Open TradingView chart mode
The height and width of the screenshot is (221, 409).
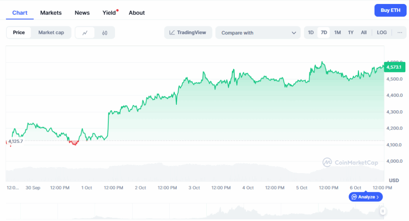point(188,33)
